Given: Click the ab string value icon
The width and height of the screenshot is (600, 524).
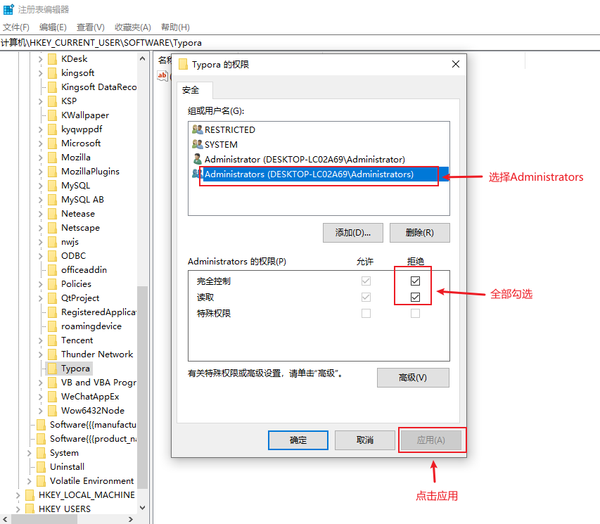Looking at the screenshot, I should click(162, 75).
